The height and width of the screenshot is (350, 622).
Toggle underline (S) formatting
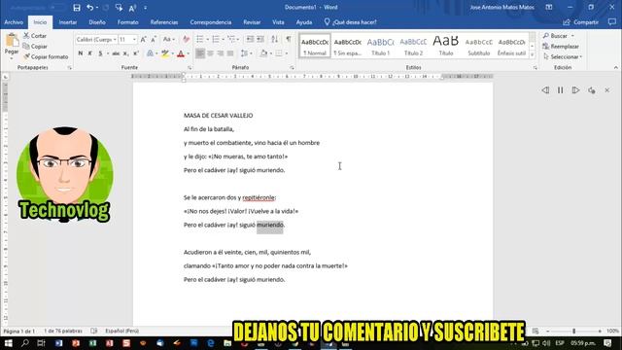100,53
